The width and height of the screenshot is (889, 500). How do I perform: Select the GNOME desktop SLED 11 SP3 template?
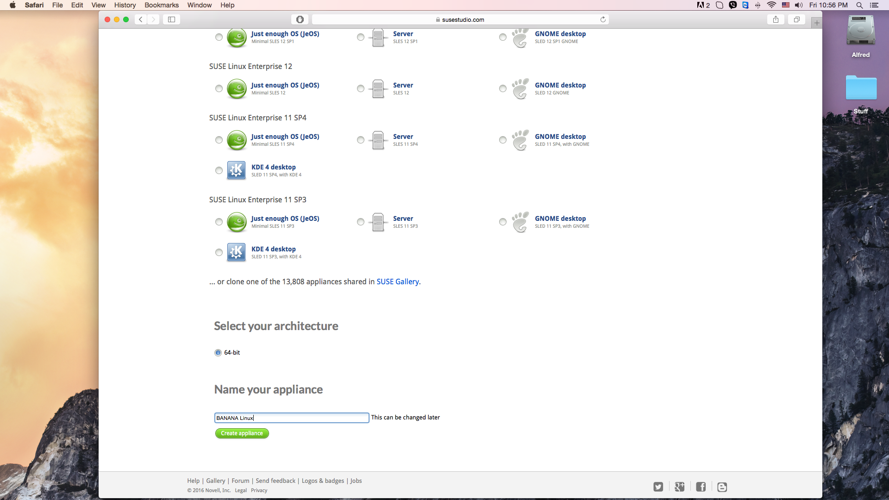[503, 222]
